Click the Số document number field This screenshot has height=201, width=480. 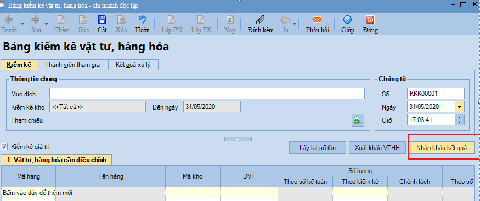point(436,94)
